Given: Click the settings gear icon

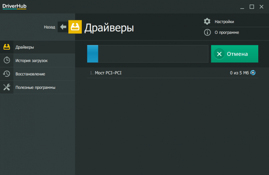Looking at the screenshot, I should click(x=207, y=22).
